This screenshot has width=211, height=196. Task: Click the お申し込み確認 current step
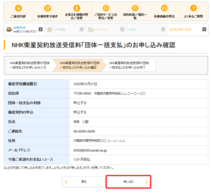80,65
